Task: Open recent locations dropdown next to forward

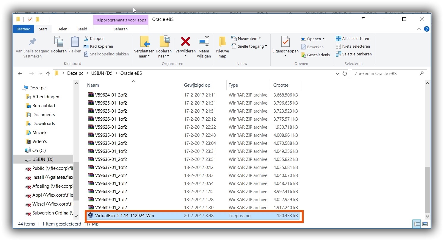Action: 40,73
